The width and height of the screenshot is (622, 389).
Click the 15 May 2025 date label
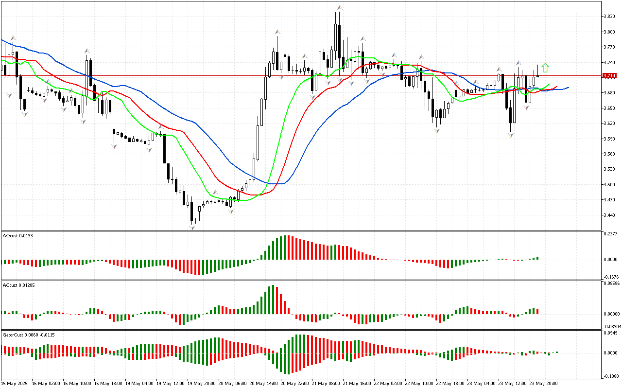16,383
